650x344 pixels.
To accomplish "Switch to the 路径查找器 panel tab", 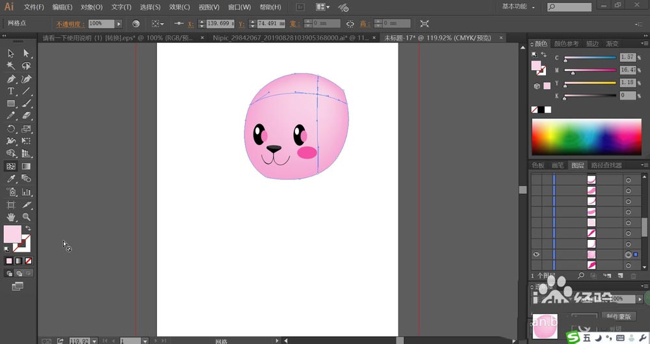I will (x=606, y=165).
